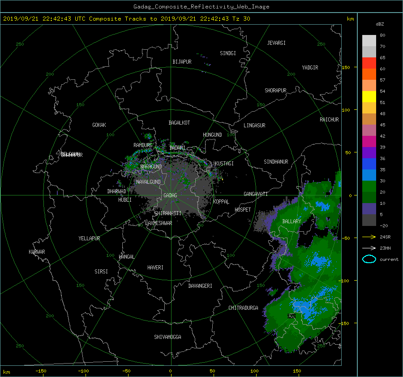
Task: Click the KUSTAGI city label
Action: 224,164
